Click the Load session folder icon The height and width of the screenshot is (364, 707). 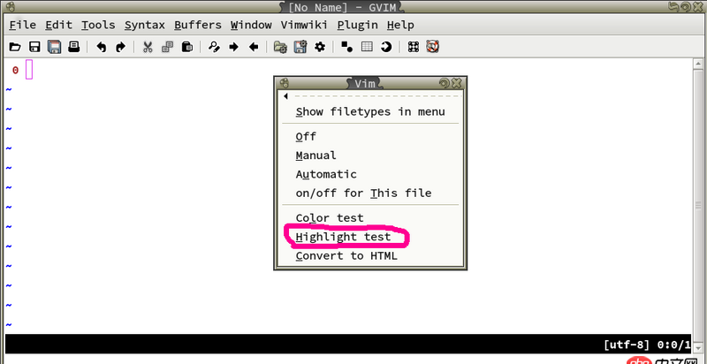pos(280,47)
